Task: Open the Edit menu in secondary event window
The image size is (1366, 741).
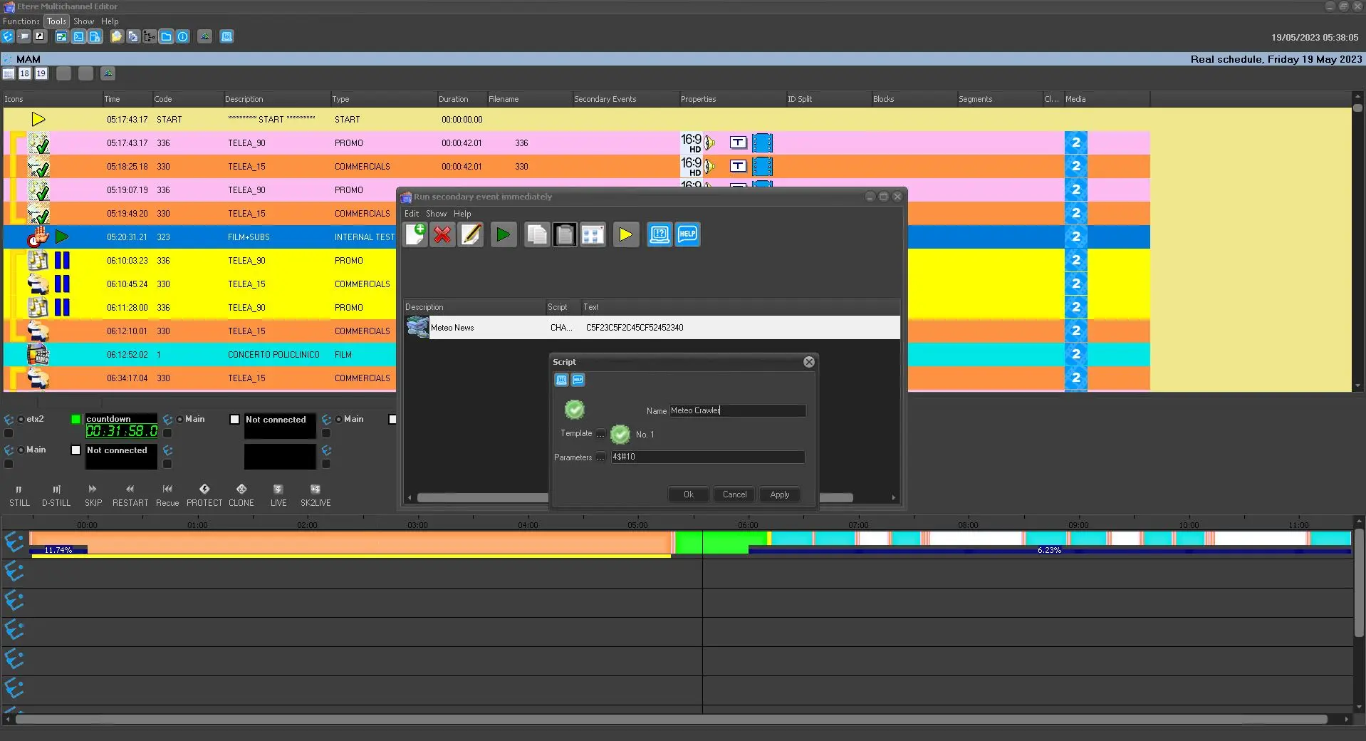Action: pos(412,214)
